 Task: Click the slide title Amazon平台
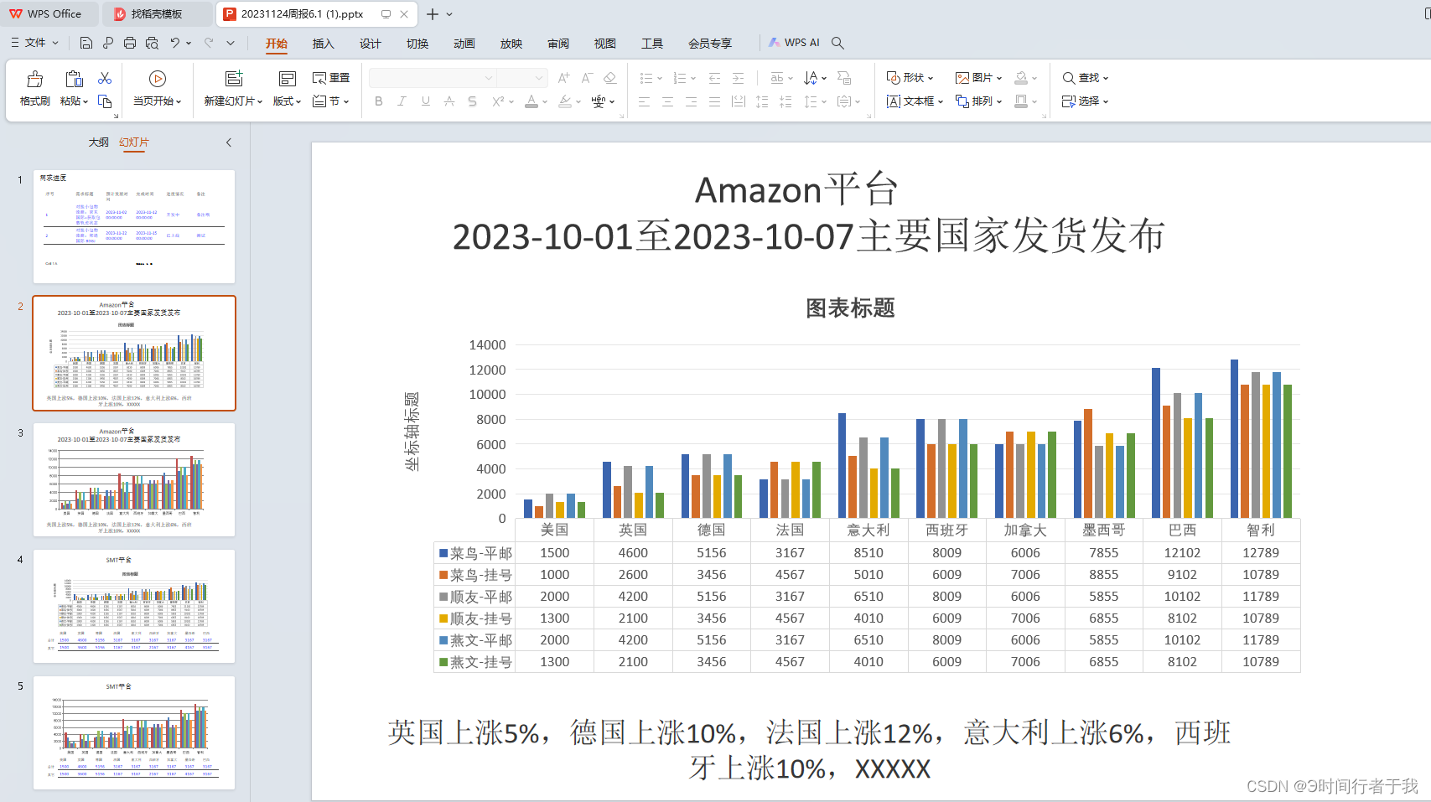pyautogui.click(x=796, y=189)
